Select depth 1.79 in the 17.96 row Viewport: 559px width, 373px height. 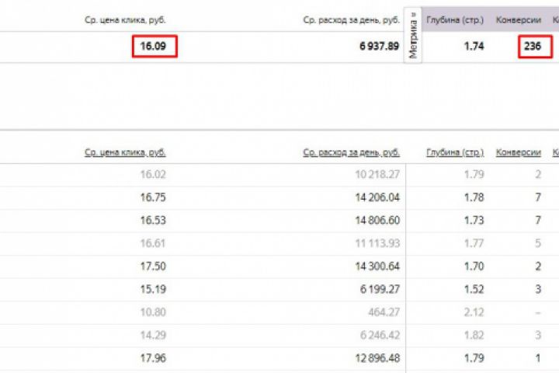pos(474,358)
